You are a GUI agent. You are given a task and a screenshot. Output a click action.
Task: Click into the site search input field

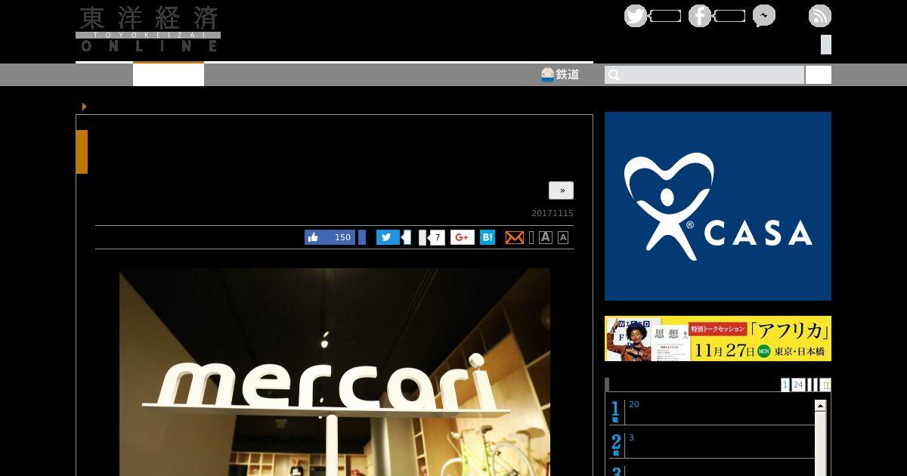(x=704, y=75)
